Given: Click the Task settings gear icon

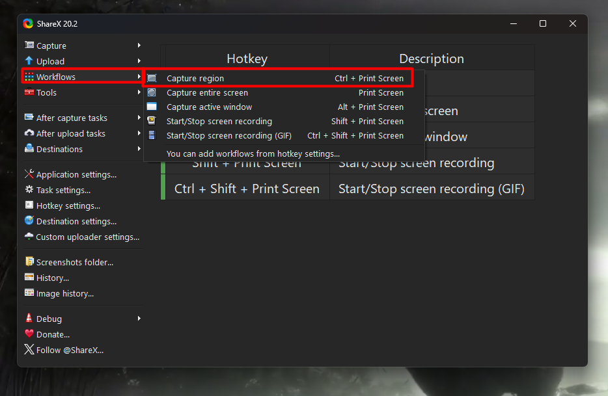Looking at the screenshot, I should tap(29, 189).
